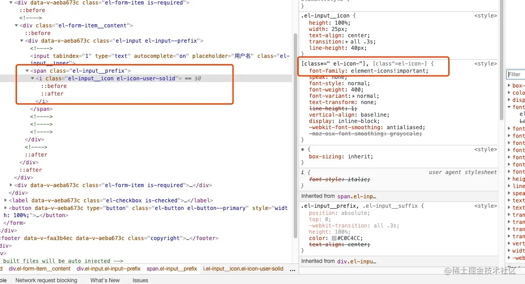Open <style> source of the * rule
Viewport: 525px width, 284px height.
(485, 149)
